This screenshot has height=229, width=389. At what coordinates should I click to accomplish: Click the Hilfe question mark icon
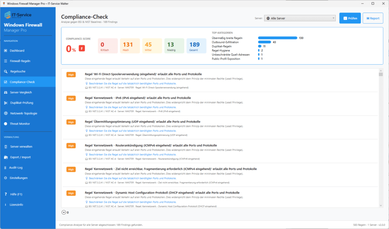coord(5,194)
